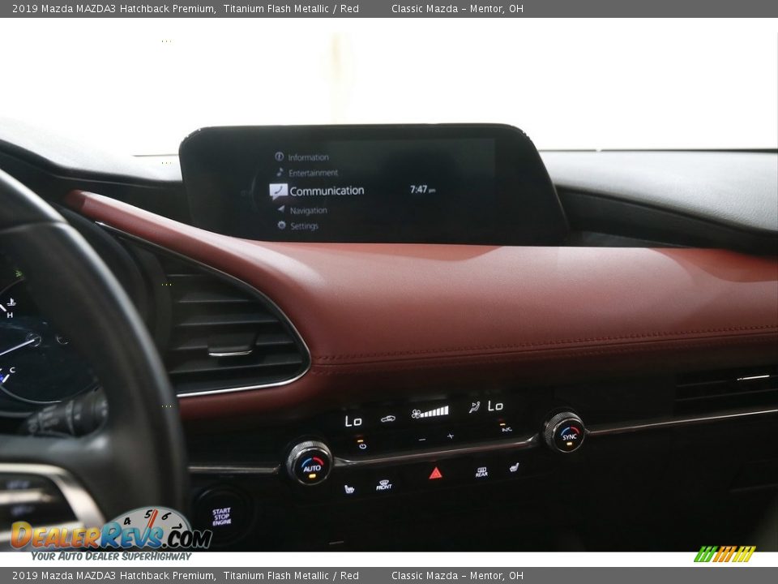Toggle the A/C on
This screenshot has height=584, width=778.
pos(506,429)
